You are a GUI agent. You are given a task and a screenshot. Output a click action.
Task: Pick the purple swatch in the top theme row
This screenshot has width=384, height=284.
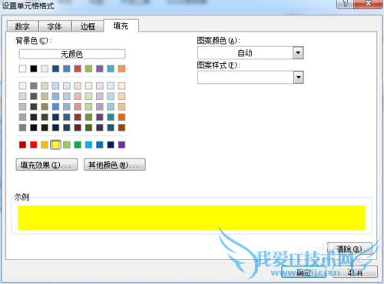100,68
